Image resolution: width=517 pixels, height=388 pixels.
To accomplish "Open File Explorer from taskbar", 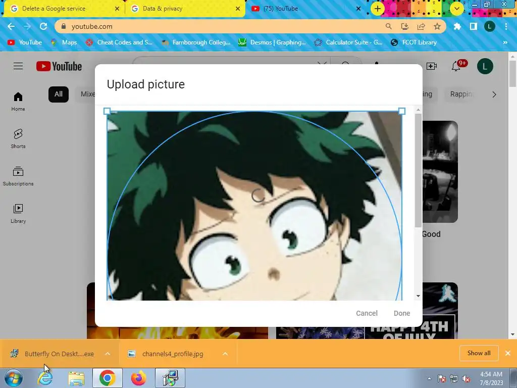I will click(76, 378).
